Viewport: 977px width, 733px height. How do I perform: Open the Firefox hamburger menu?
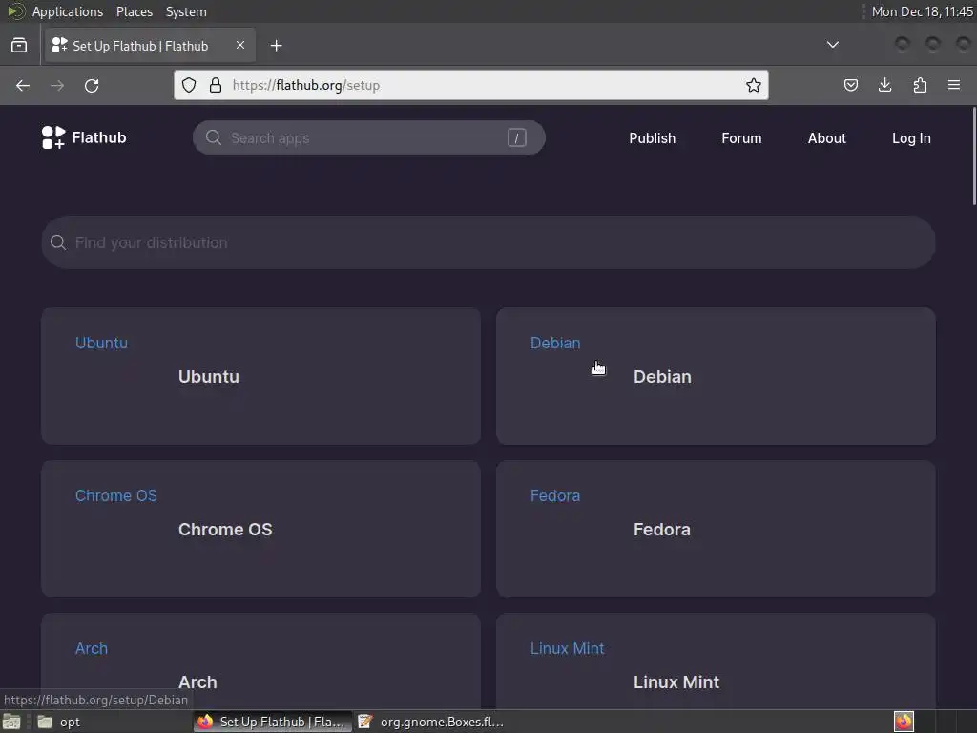point(954,85)
